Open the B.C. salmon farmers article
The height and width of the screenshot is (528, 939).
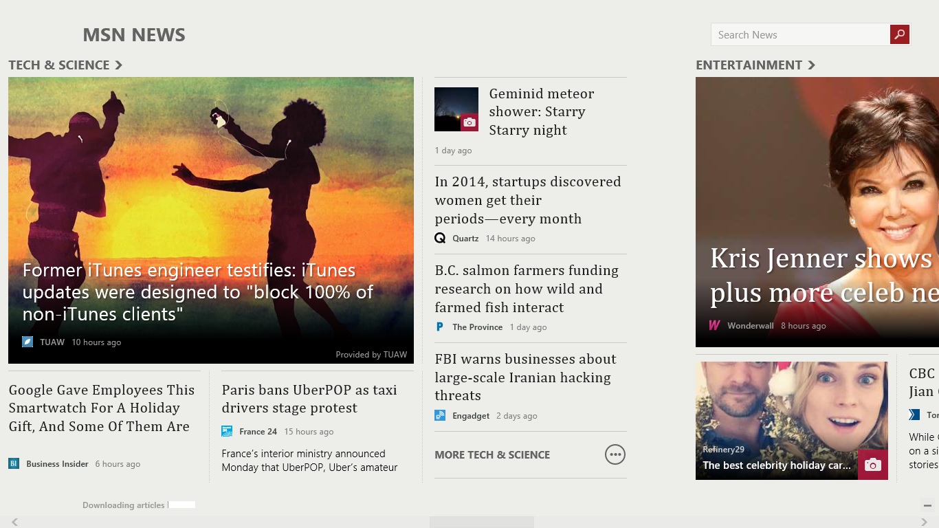pyautogui.click(x=527, y=289)
